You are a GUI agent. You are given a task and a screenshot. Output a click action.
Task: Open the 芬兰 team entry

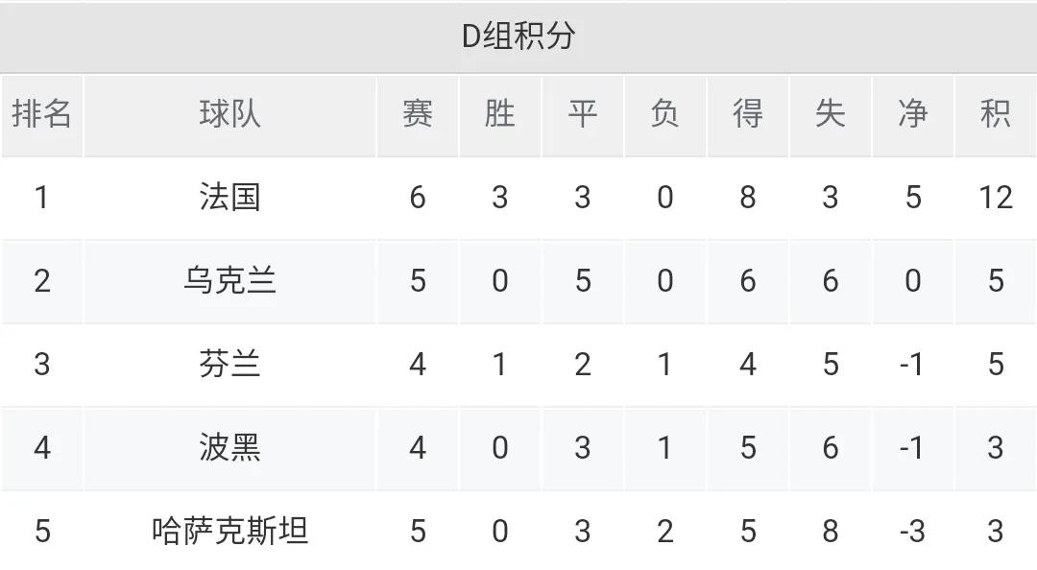pyautogui.click(x=229, y=364)
